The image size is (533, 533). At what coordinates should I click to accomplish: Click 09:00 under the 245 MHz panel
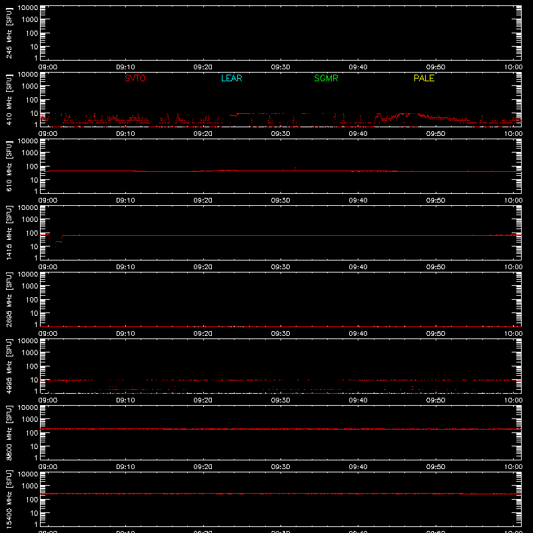pyautogui.click(x=48, y=67)
